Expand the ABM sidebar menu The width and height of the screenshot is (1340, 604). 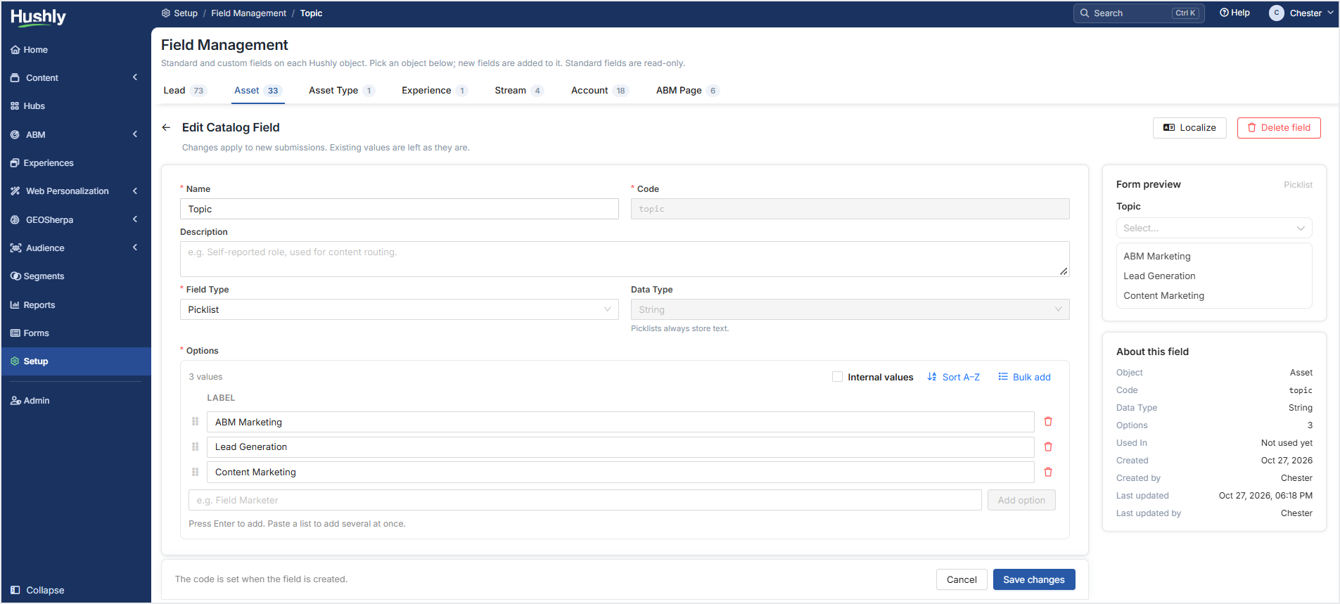tap(135, 134)
